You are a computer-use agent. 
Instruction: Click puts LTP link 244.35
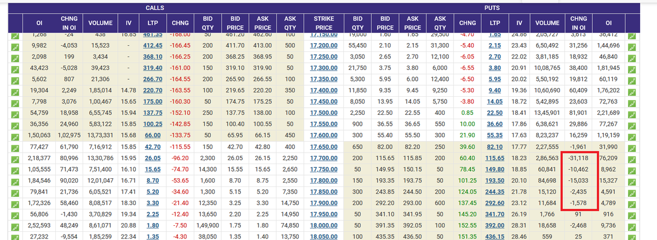pos(494,191)
